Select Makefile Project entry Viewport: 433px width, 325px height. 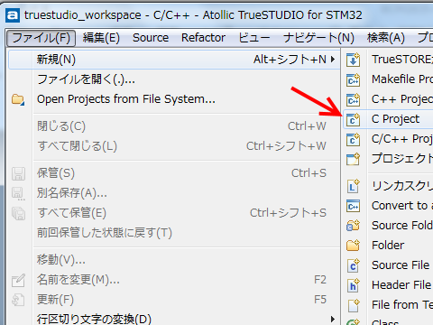388,79
